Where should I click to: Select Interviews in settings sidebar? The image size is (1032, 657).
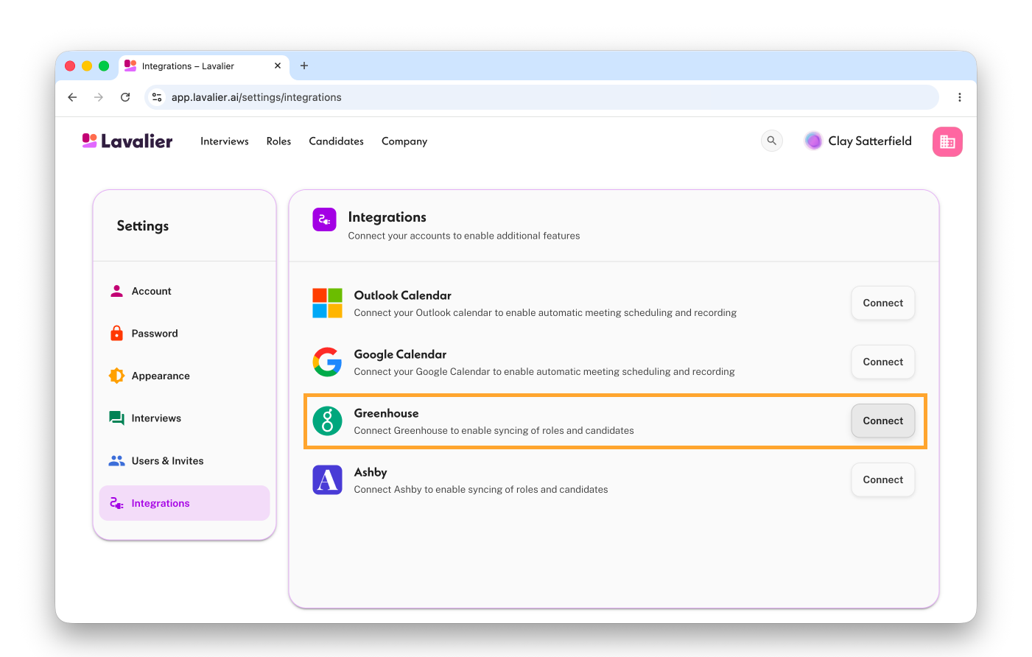point(184,418)
